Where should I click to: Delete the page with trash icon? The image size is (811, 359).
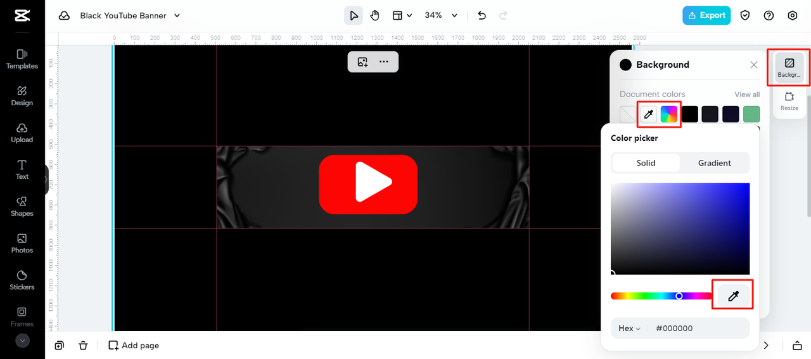pos(83,346)
